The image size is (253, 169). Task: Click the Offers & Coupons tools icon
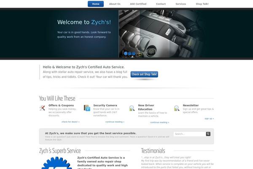point(42,108)
